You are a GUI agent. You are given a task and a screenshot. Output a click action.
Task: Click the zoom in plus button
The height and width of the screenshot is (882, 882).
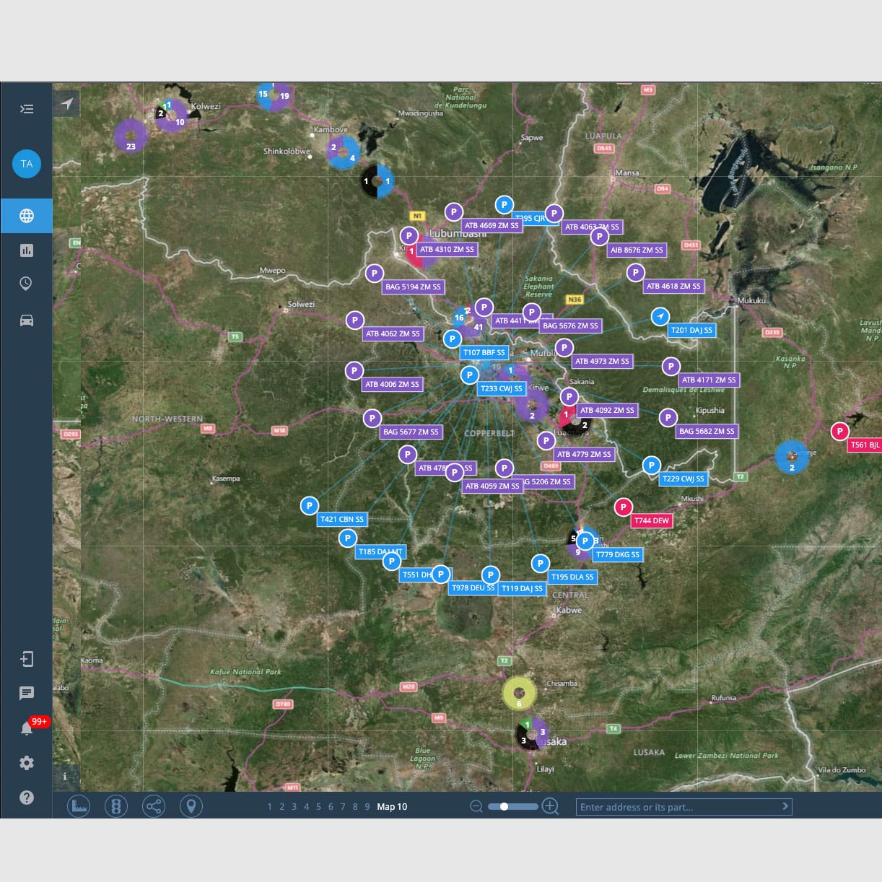point(550,806)
